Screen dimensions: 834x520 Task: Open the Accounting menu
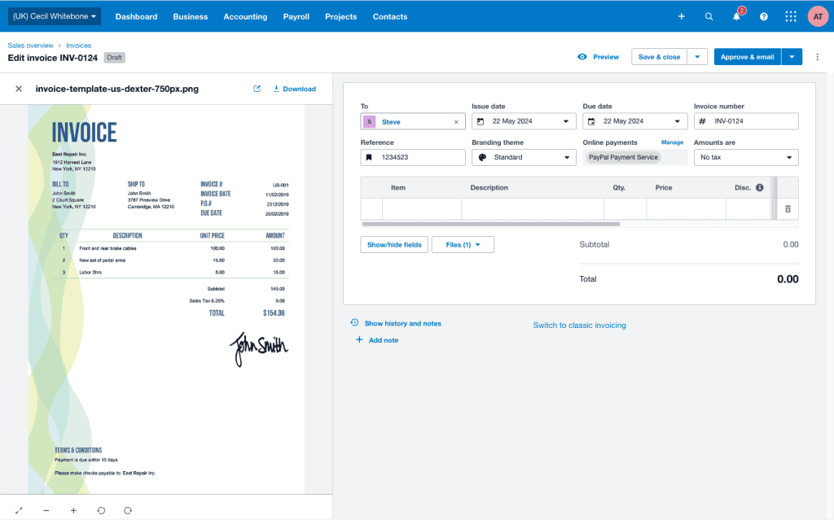coord(245,16)
